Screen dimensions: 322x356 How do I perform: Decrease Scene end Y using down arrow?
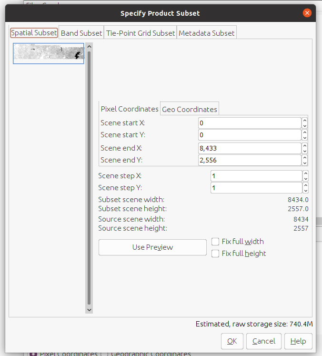tap(305, 163)
